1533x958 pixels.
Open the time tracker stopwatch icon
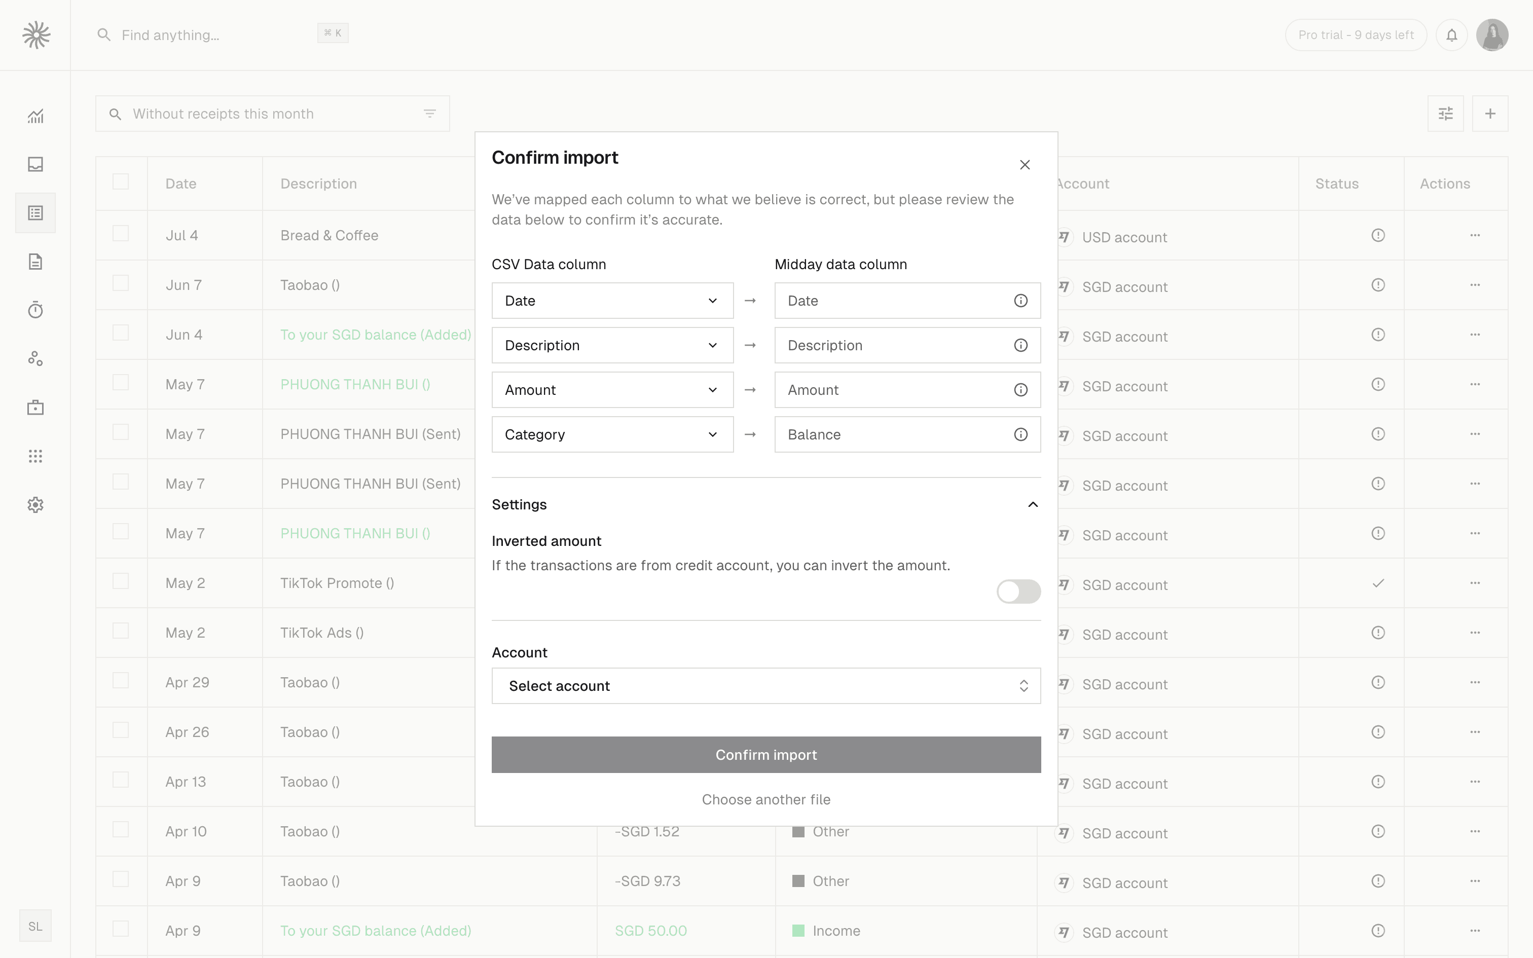click(35, 310)
